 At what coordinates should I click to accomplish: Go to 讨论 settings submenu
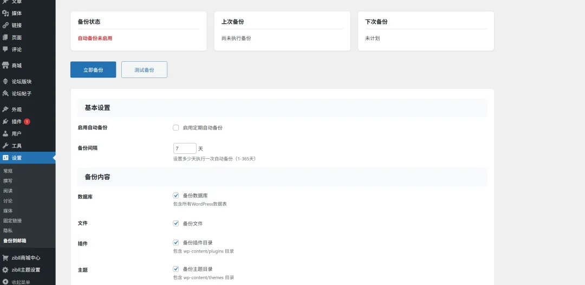pyautogui.click(x=8, y=200)
